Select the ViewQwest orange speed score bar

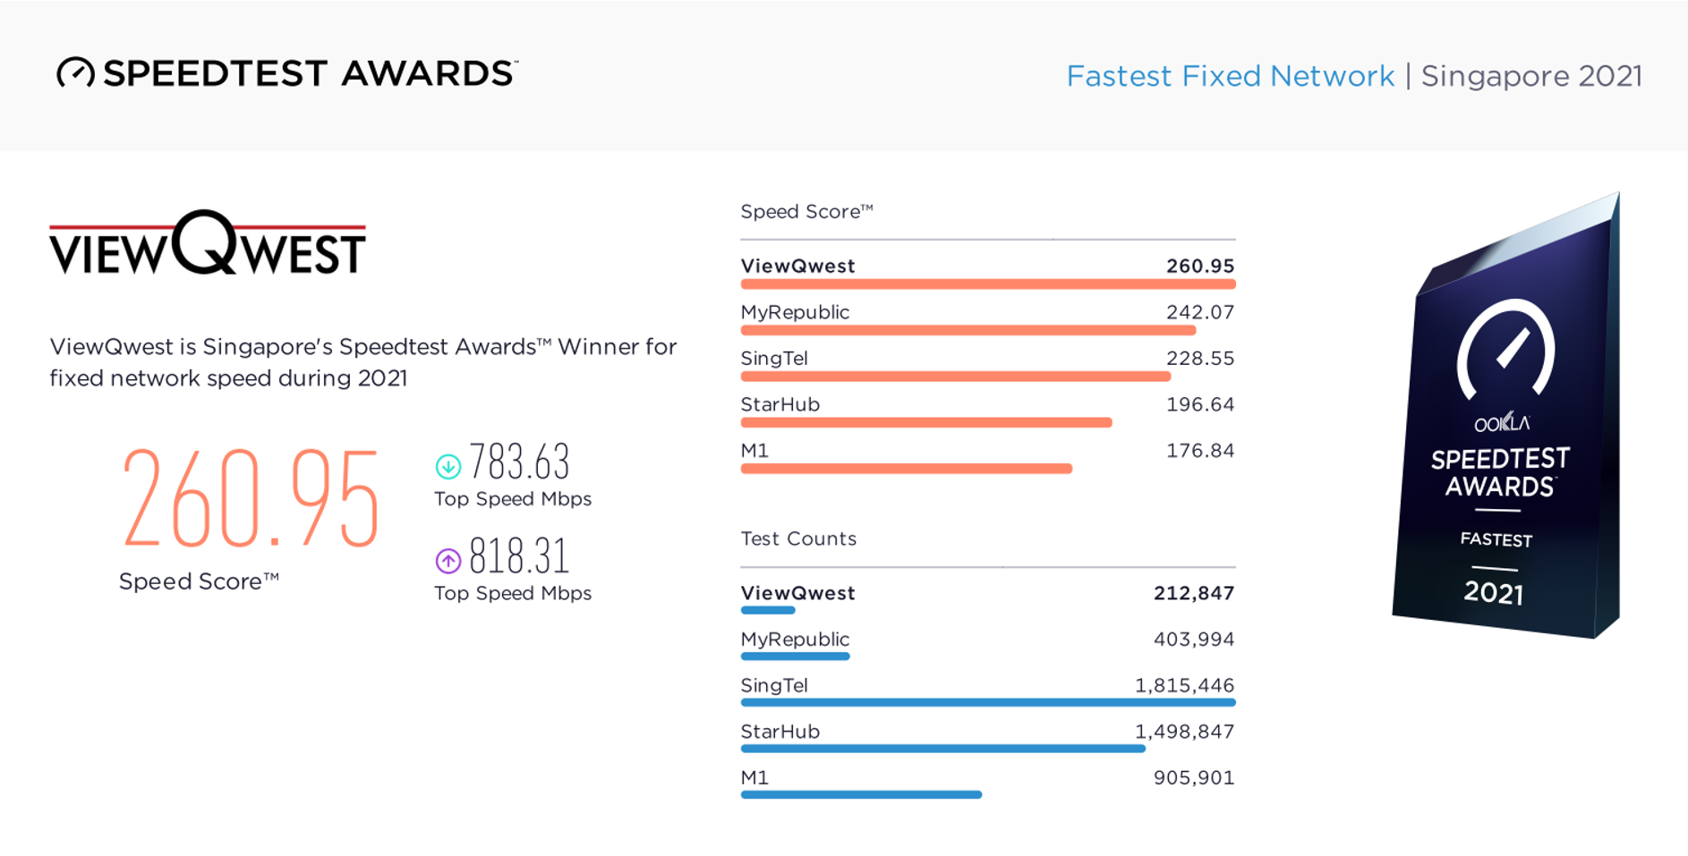click(987, 284)
